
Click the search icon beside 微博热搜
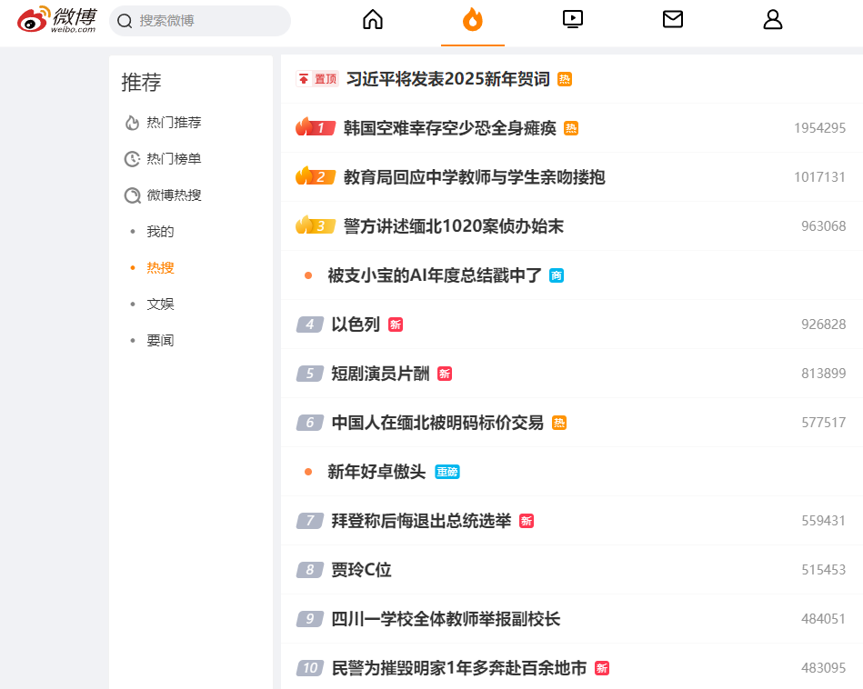132,195
